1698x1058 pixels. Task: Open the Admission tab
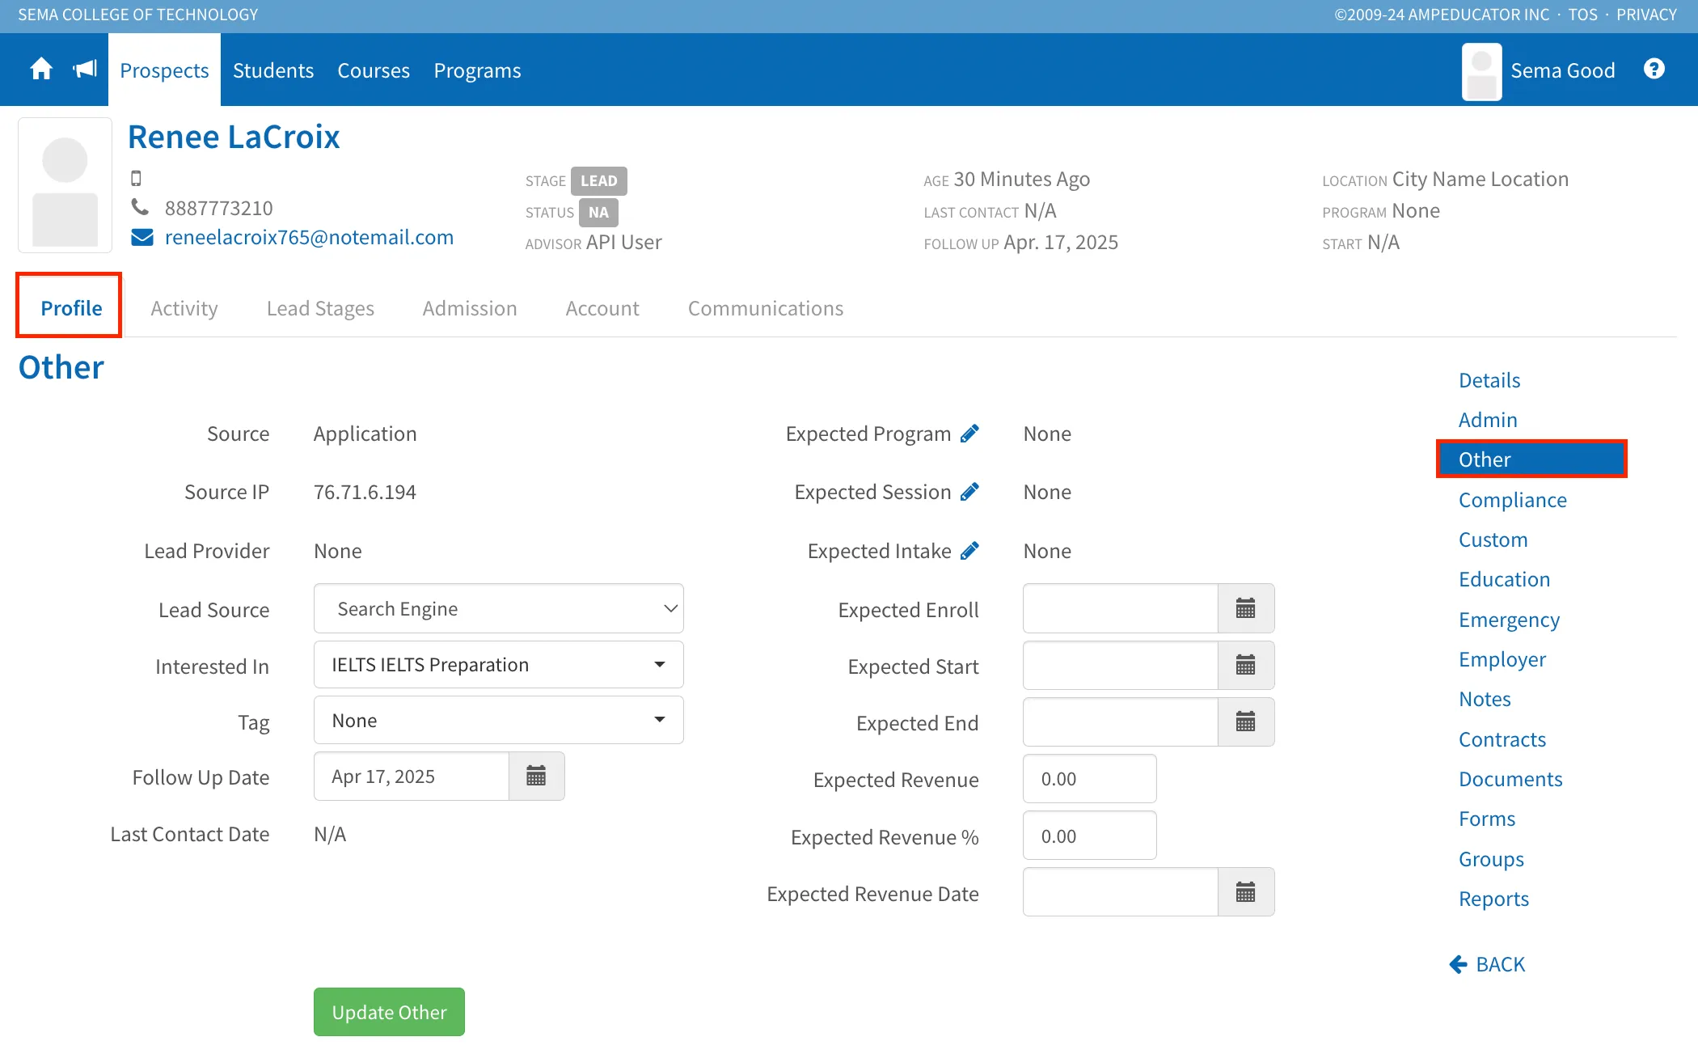click(x=470, y=308)
